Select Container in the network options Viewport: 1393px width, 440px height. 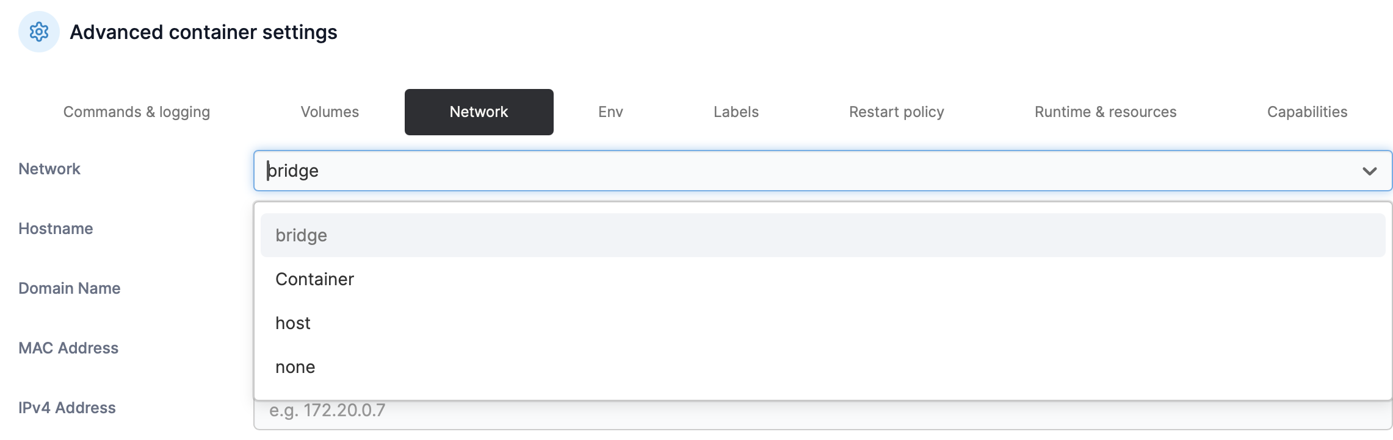(x=315, y=279)
